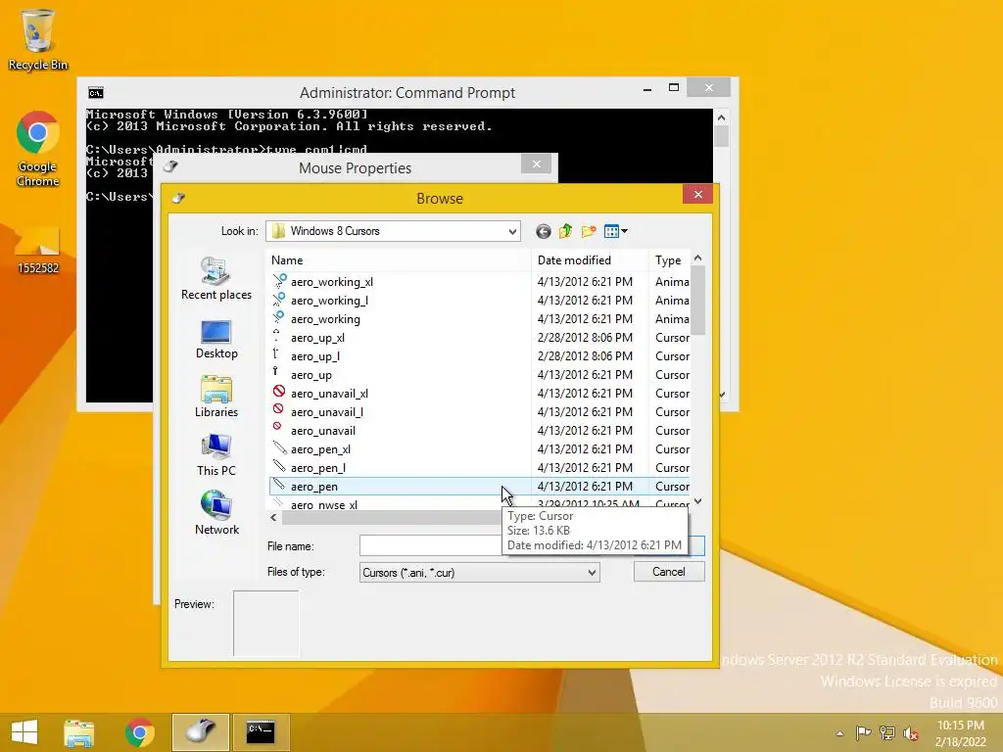This screenshot has height=752, width=1003.
Task: Click the file list scroll down arrow
Action: 697,501
